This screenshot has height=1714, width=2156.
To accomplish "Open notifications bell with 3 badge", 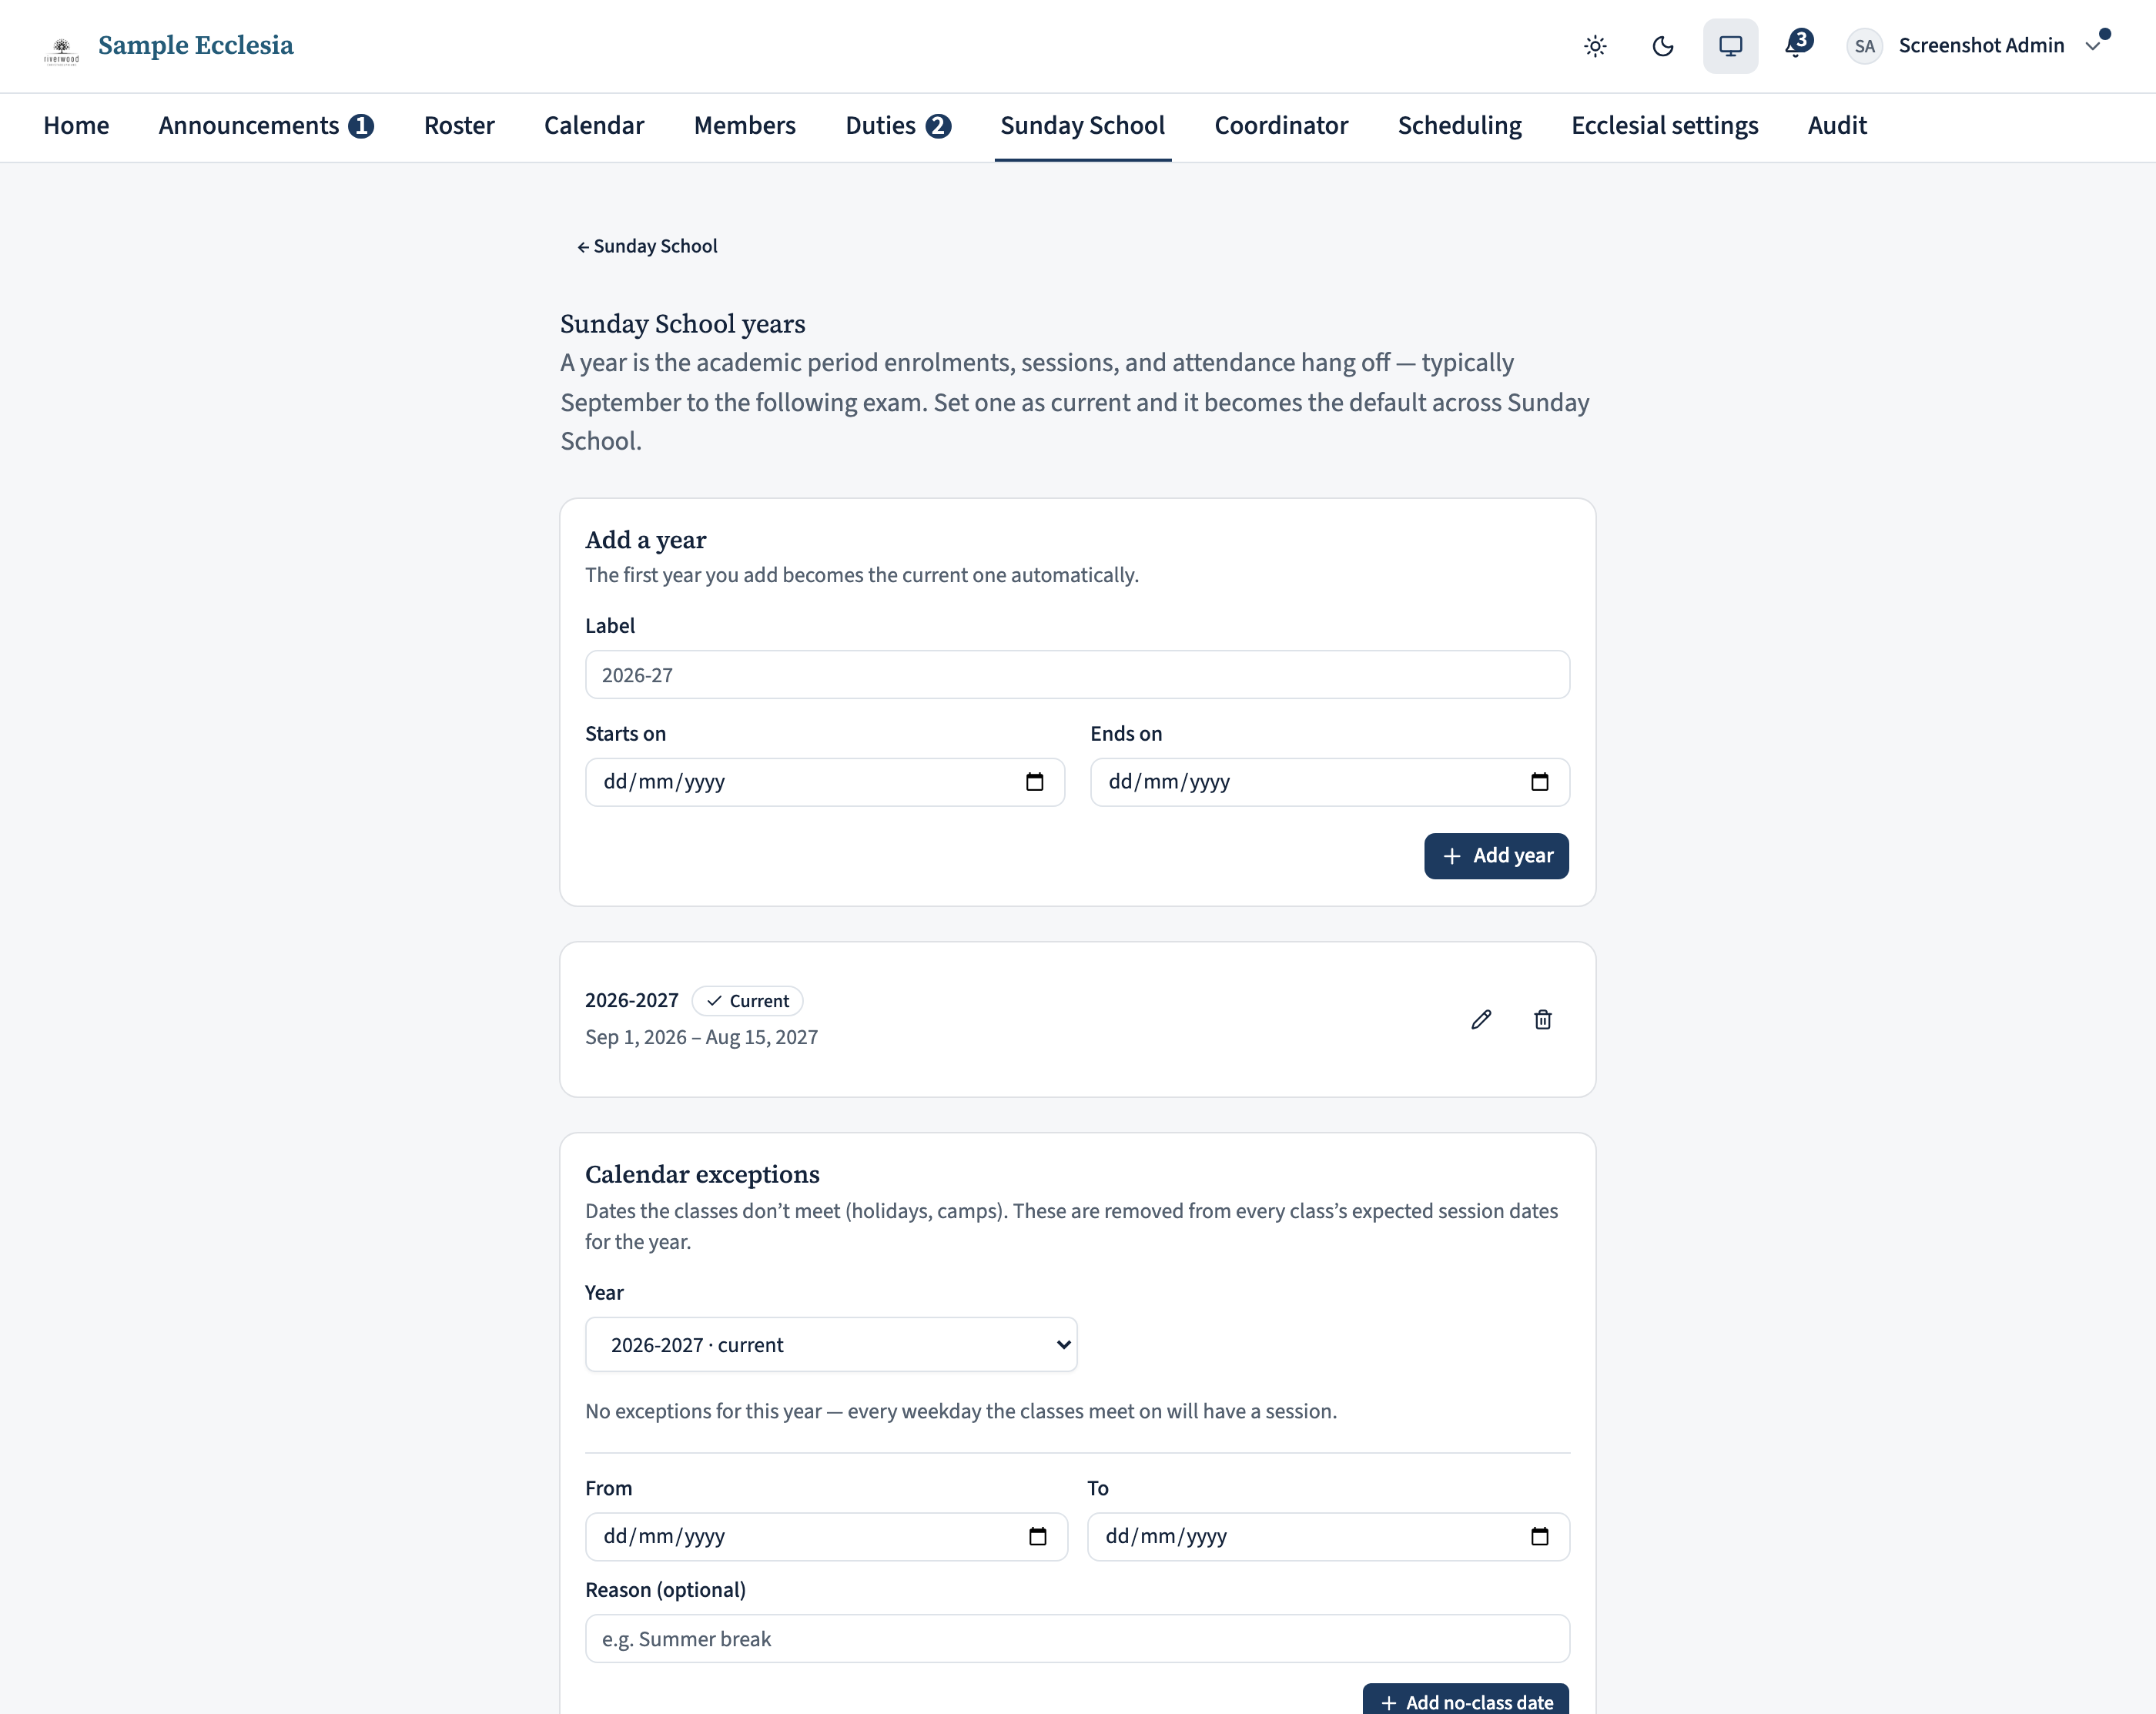I will [x=1797, y=44].
